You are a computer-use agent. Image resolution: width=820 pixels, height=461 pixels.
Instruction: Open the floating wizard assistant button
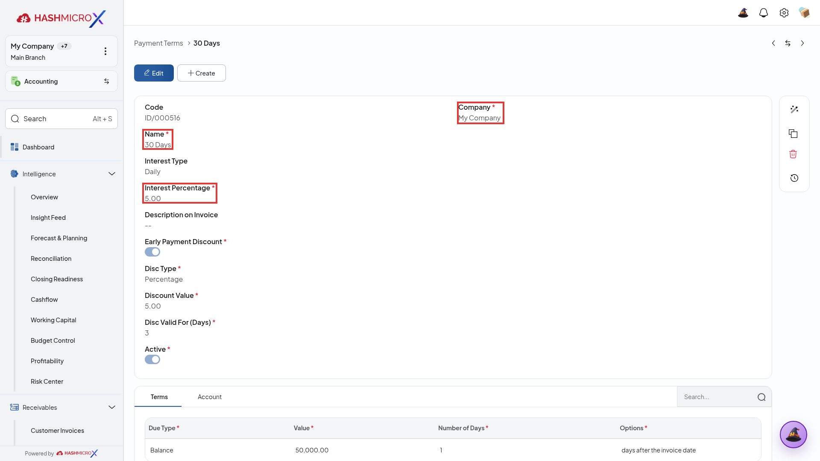pyautogui.click(x=794, y=435)
